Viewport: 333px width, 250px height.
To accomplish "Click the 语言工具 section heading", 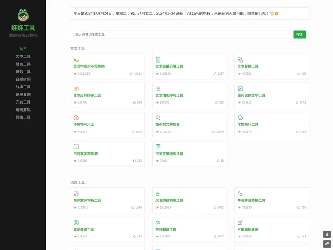I will pyautogui.click(x=77, y=182).
